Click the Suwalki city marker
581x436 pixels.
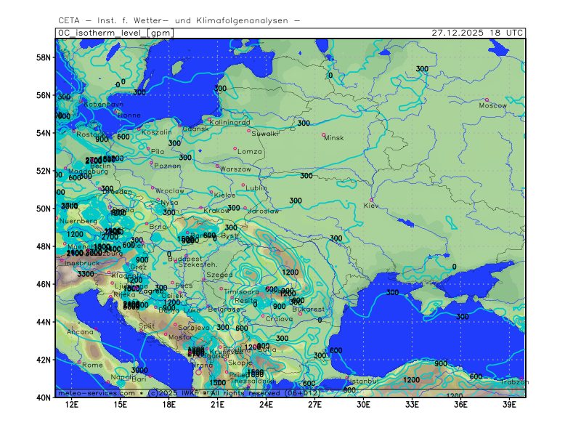(249, 131)
